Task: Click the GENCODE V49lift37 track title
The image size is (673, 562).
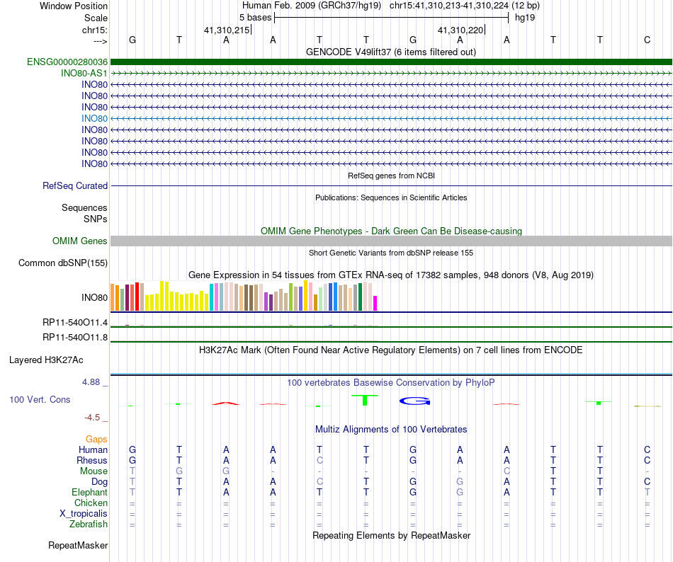Action: click(390, 52)
